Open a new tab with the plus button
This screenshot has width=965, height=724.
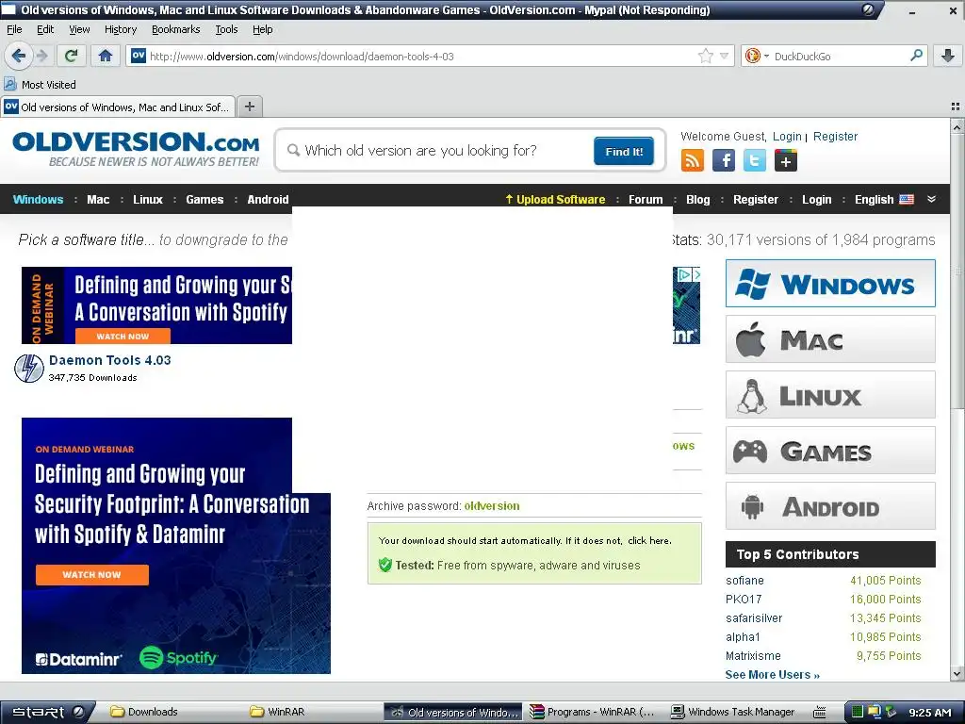click(249, 107)
